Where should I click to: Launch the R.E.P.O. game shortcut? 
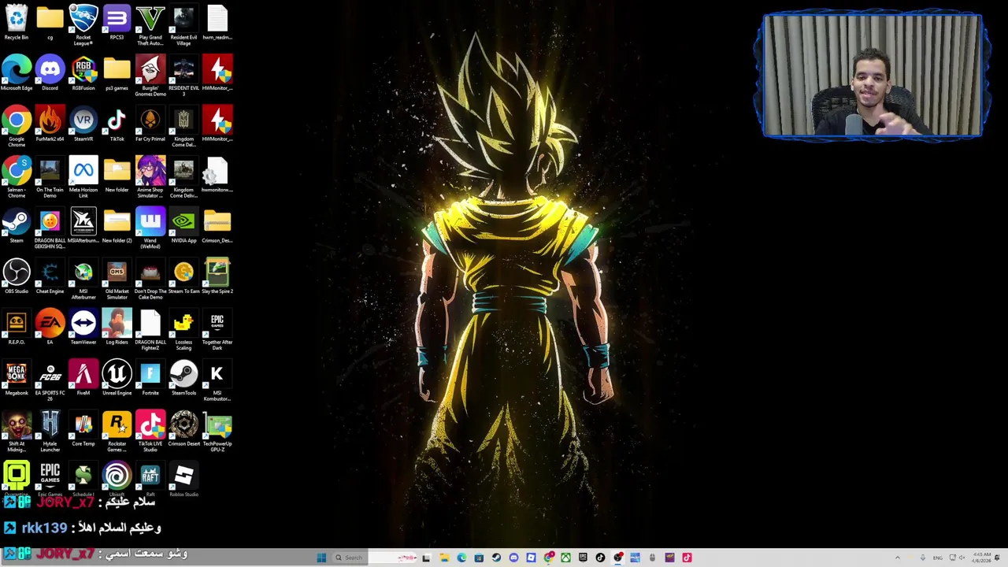16,328
